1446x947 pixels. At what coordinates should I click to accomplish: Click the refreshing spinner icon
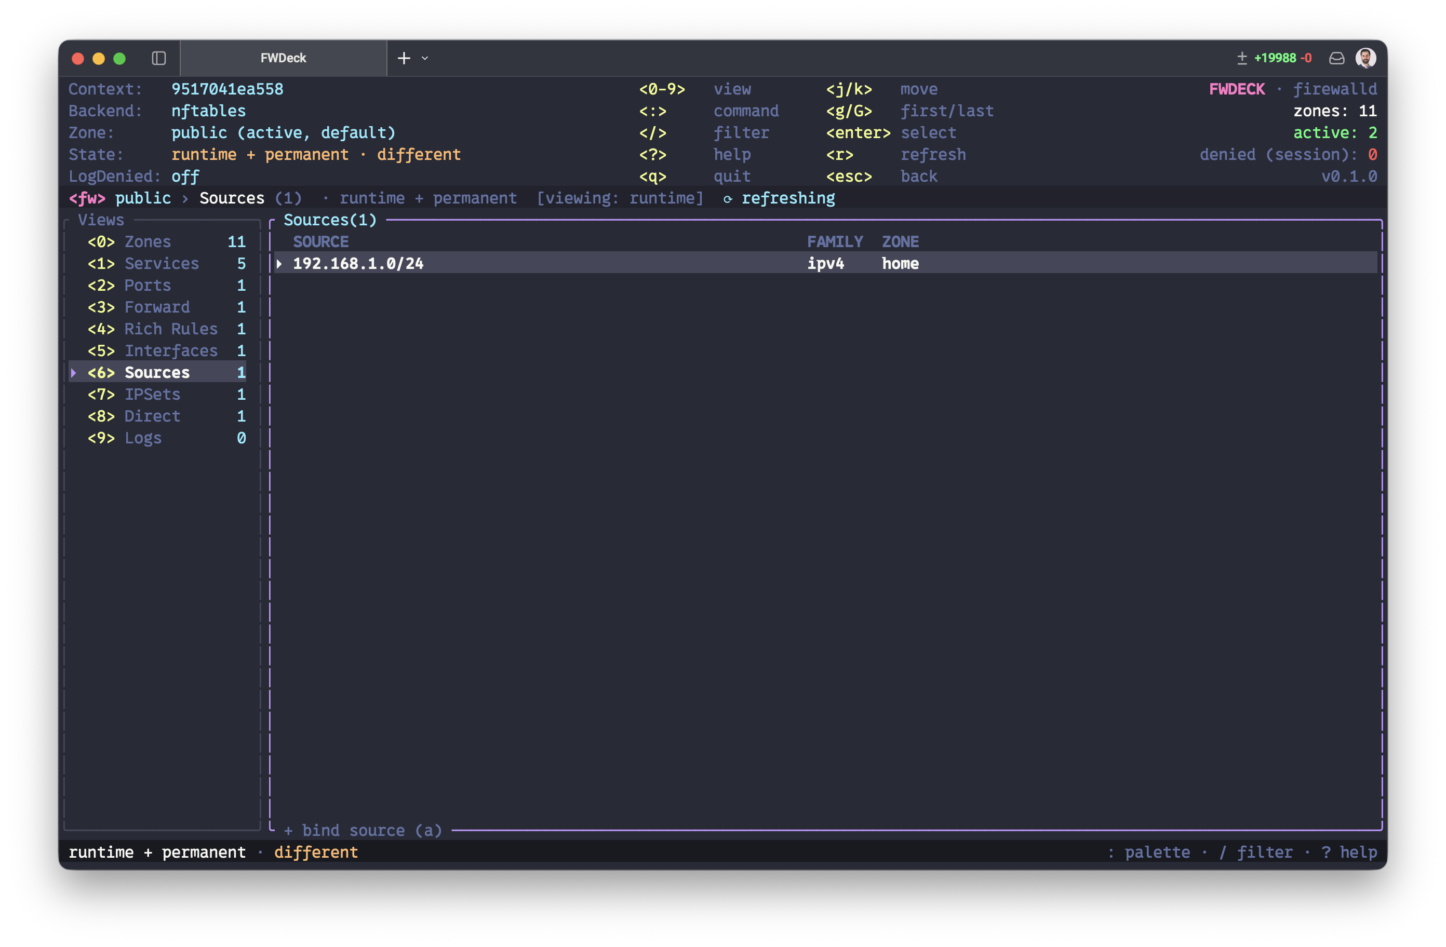728,199
